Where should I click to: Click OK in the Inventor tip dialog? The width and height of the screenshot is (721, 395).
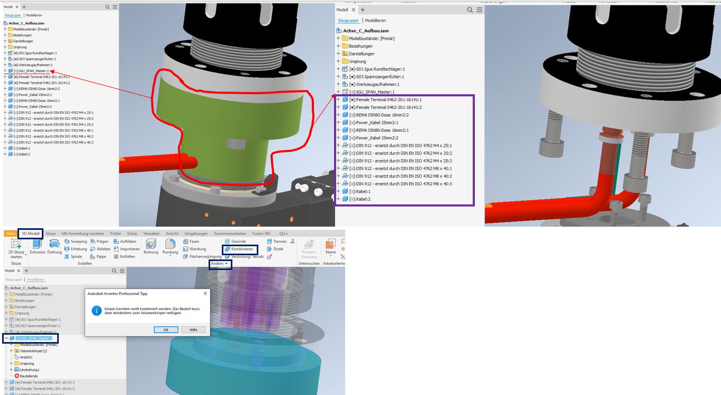tap(166, 329)
